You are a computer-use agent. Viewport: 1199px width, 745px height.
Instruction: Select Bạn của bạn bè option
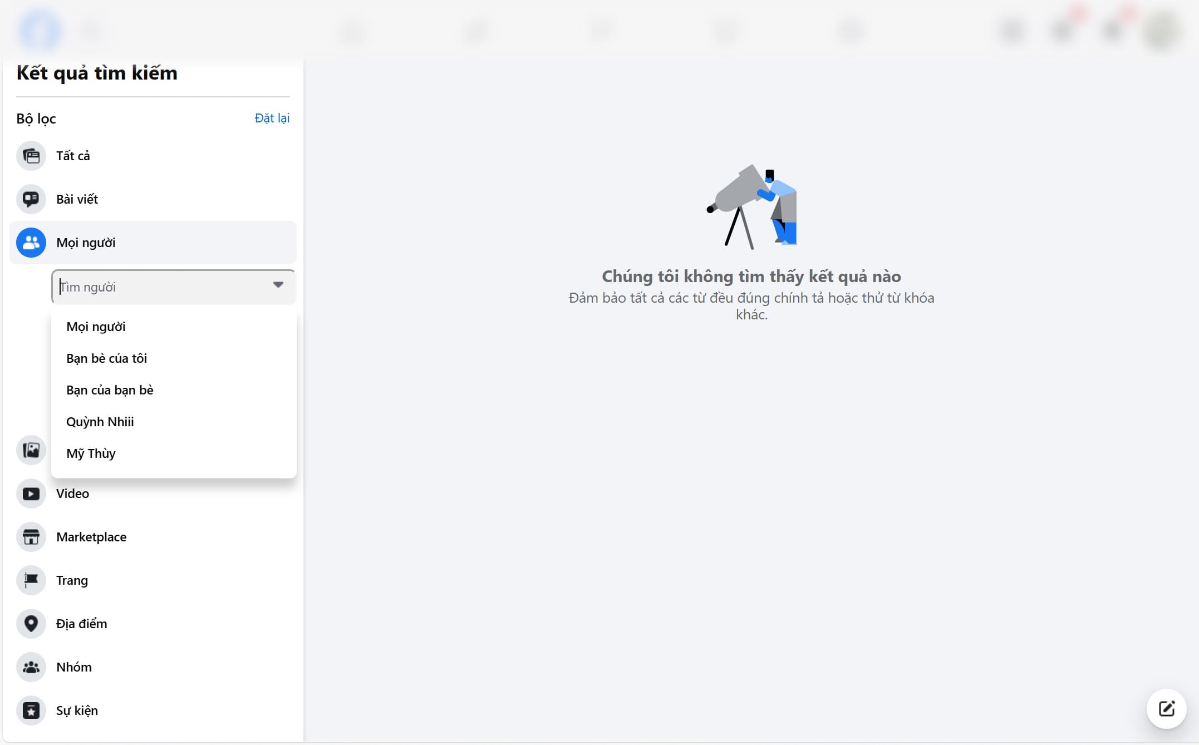pos(110,389)
